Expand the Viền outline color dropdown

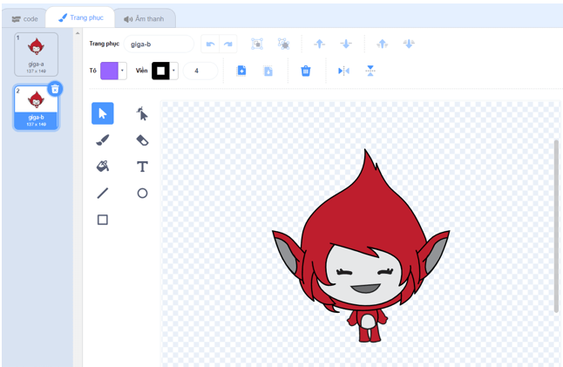tap(174, 71)
